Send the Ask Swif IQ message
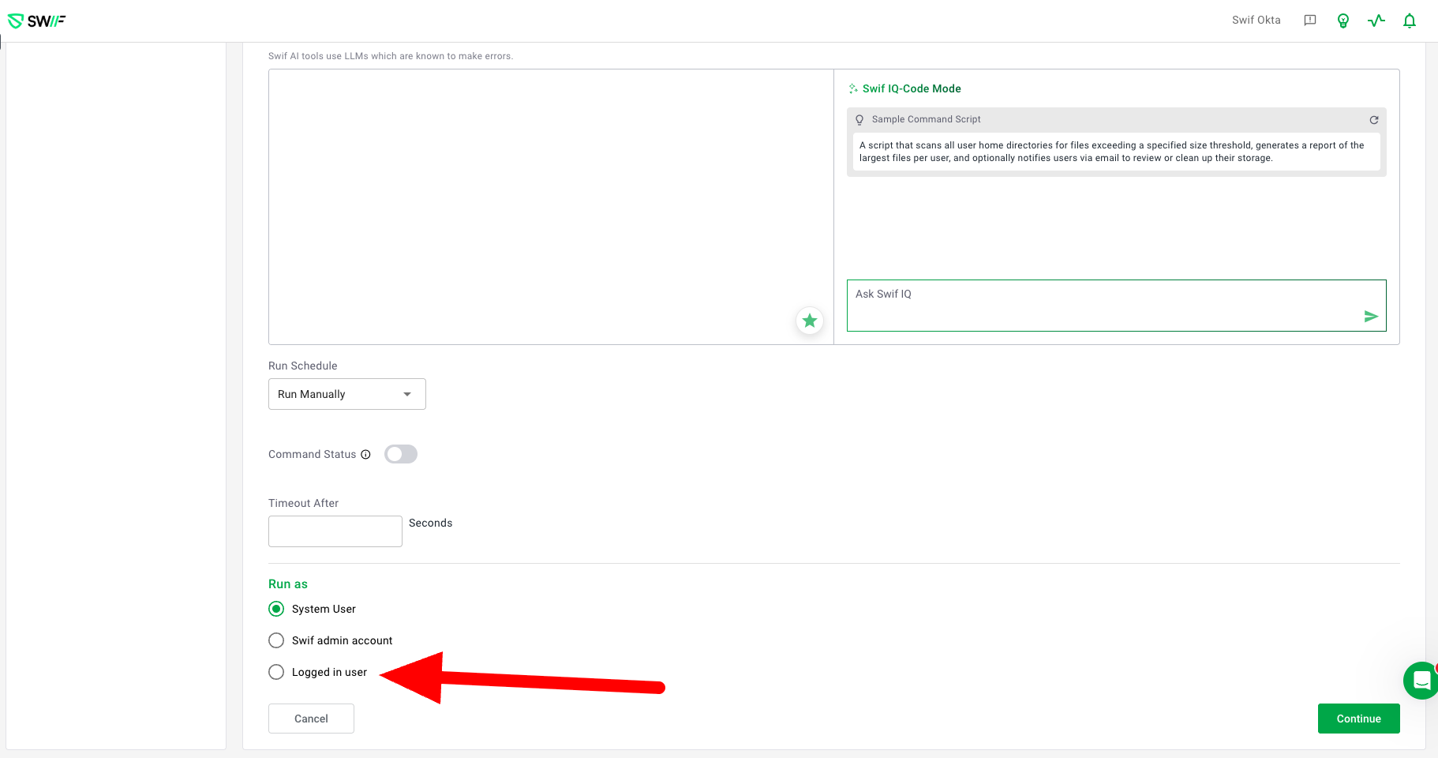Screen dimensions: 1438x758 pos(1371,317)
